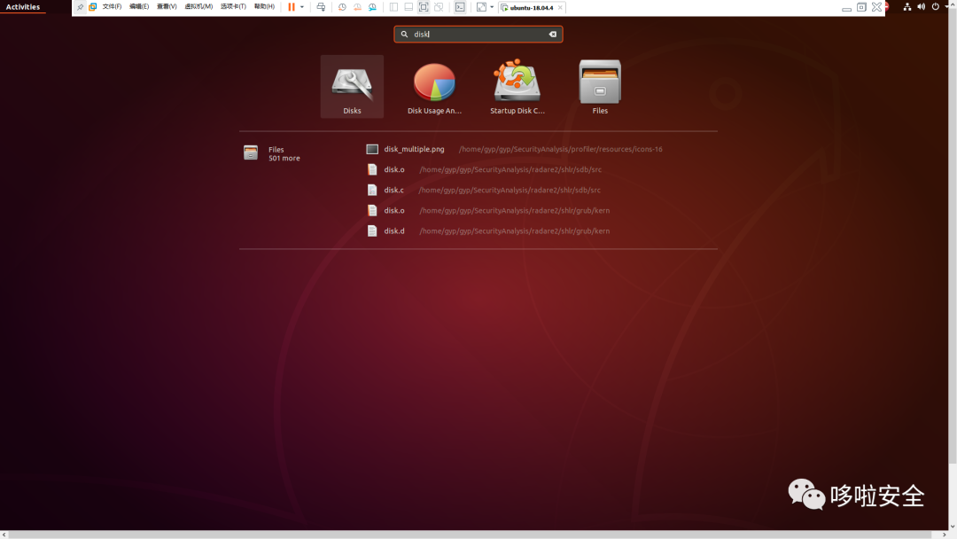The height and width of the screenshot is (539, 957).
Task: Toggle Unity mode icon
Action: (439, 7)
